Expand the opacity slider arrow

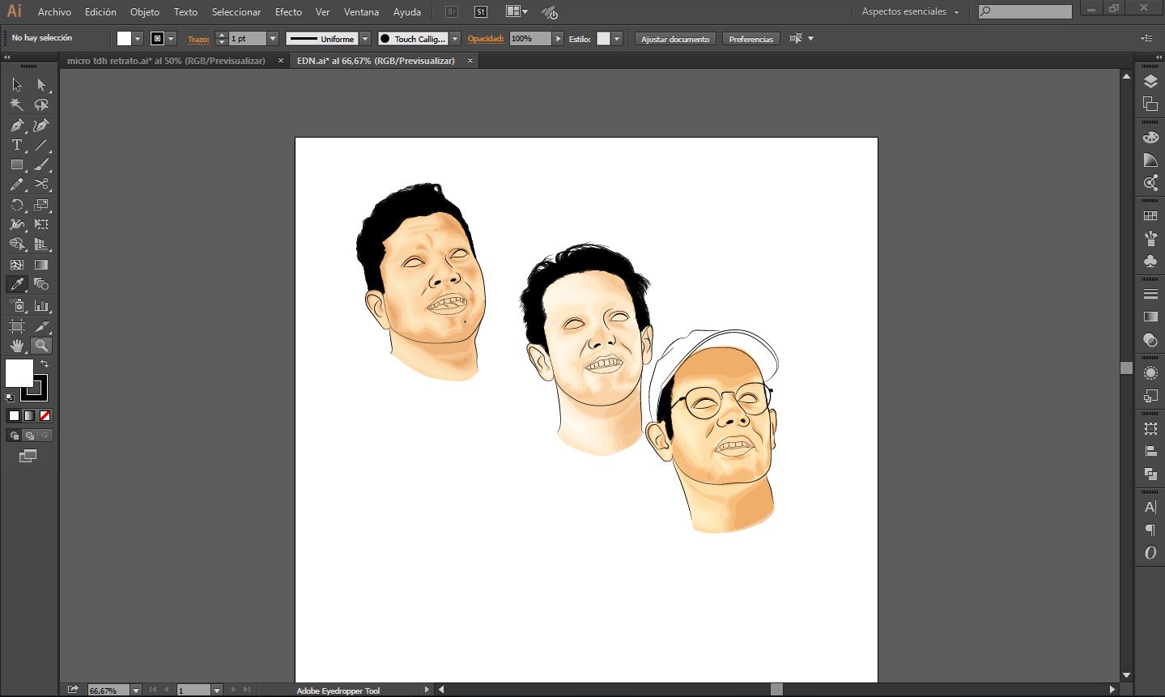point(558,39)
